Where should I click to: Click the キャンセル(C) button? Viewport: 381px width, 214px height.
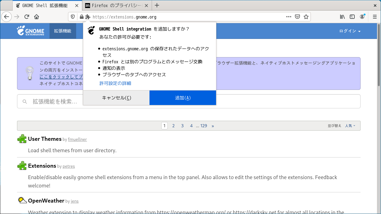pos(116,98)
